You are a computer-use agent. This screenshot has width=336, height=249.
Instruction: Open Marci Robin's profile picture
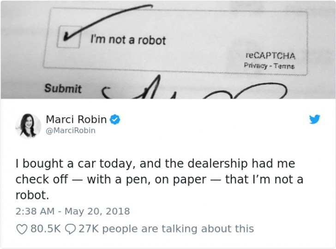click(x=28, y=126)
